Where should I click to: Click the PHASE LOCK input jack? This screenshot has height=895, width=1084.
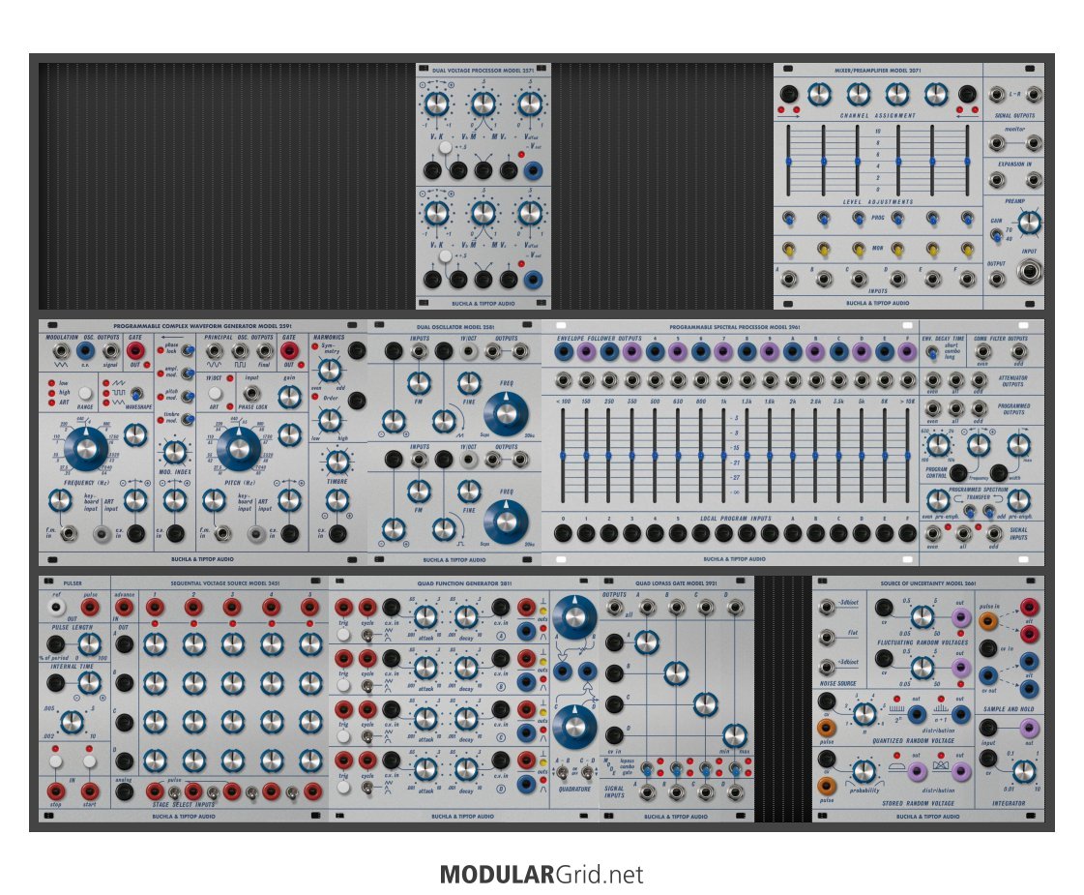click(251, 393)
